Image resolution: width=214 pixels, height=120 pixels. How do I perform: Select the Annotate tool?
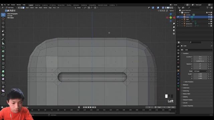(x=3, y=39)
